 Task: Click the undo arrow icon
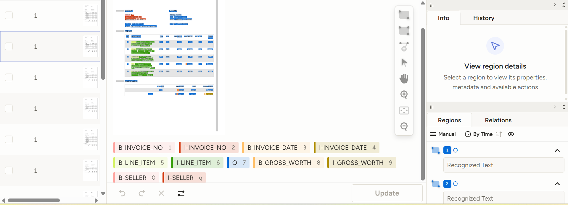(x=122, y=193)
